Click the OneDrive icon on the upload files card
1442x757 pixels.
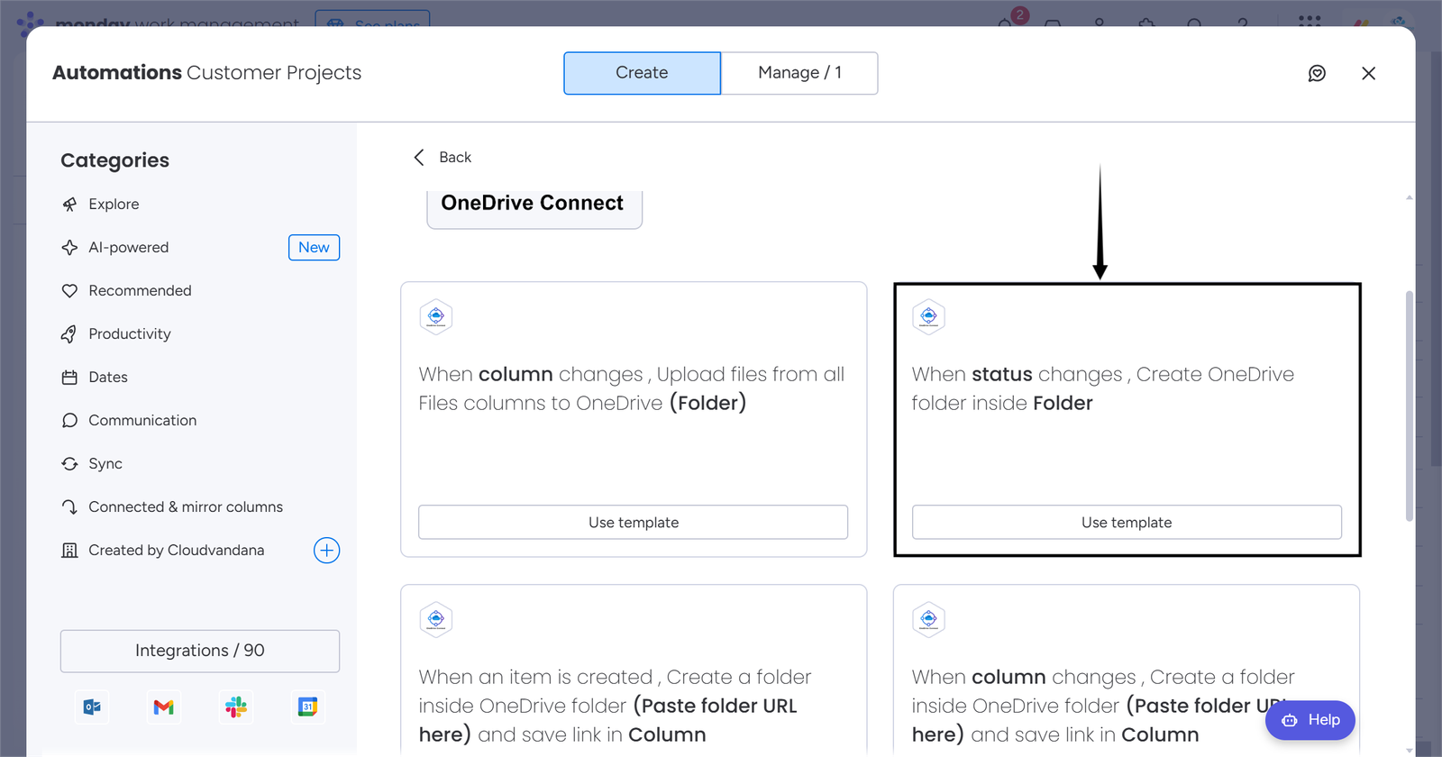click(436, 317)
